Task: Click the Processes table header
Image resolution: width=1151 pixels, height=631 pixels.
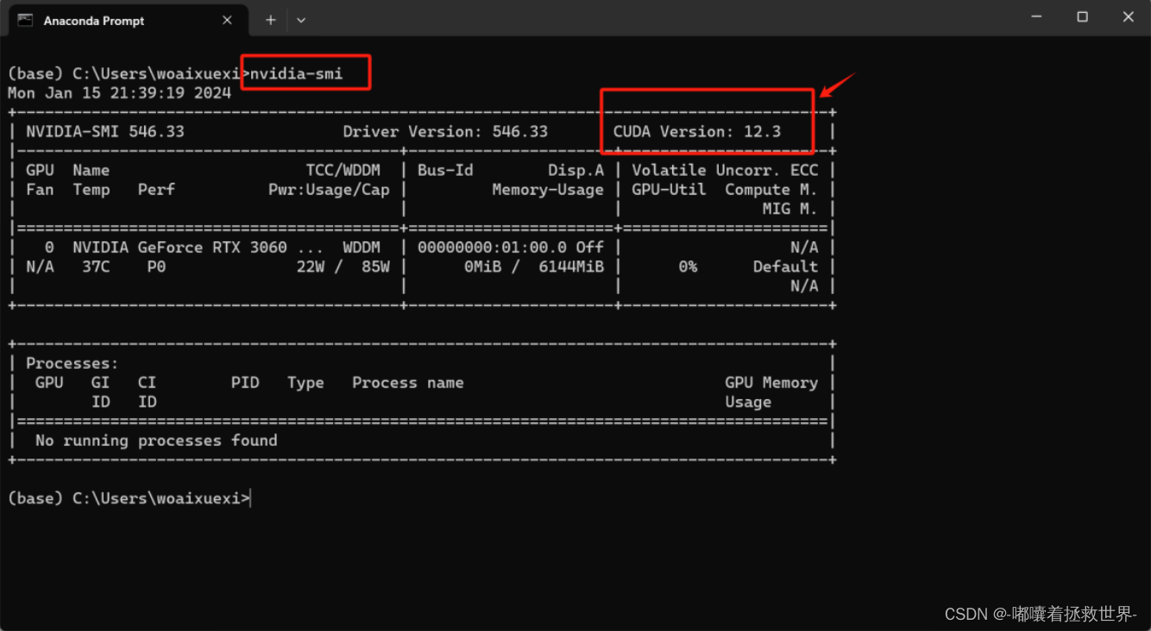Action: click(72, 363)
